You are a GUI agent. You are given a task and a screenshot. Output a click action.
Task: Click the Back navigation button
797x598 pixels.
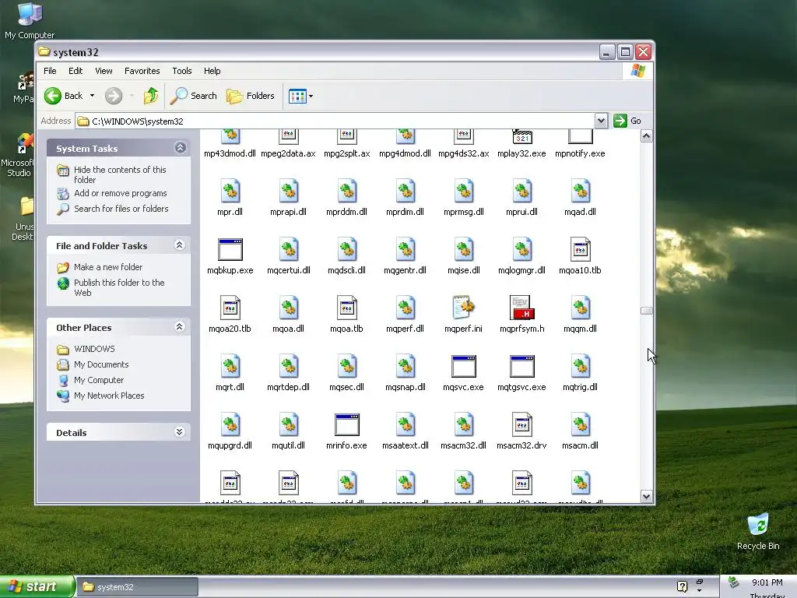coord(64,96)
